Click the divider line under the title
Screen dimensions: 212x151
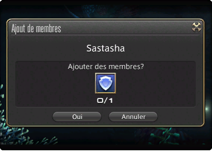pyautogui.click(x=105, y=35)
